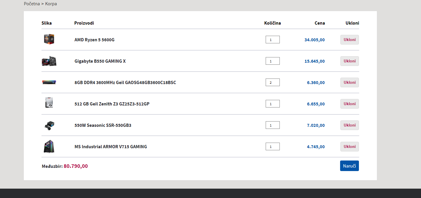Open the 512 GB Geil Zenith Z3 product name

(112, 104)
